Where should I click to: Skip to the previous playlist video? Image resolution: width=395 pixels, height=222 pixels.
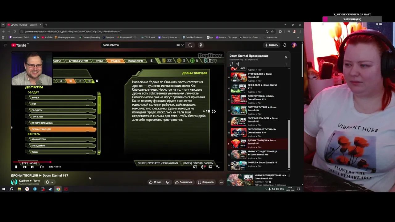(x=25, y=167)
